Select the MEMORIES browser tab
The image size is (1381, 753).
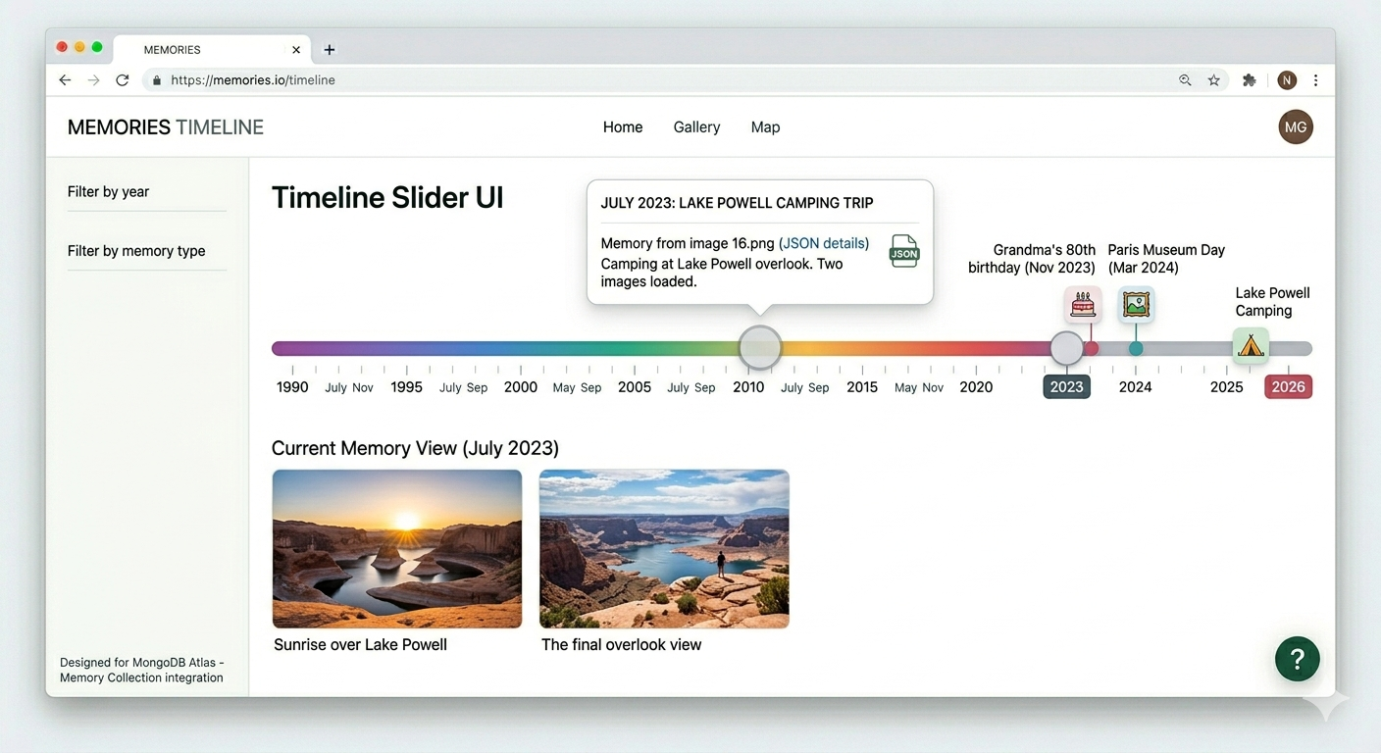click(213, 49)
